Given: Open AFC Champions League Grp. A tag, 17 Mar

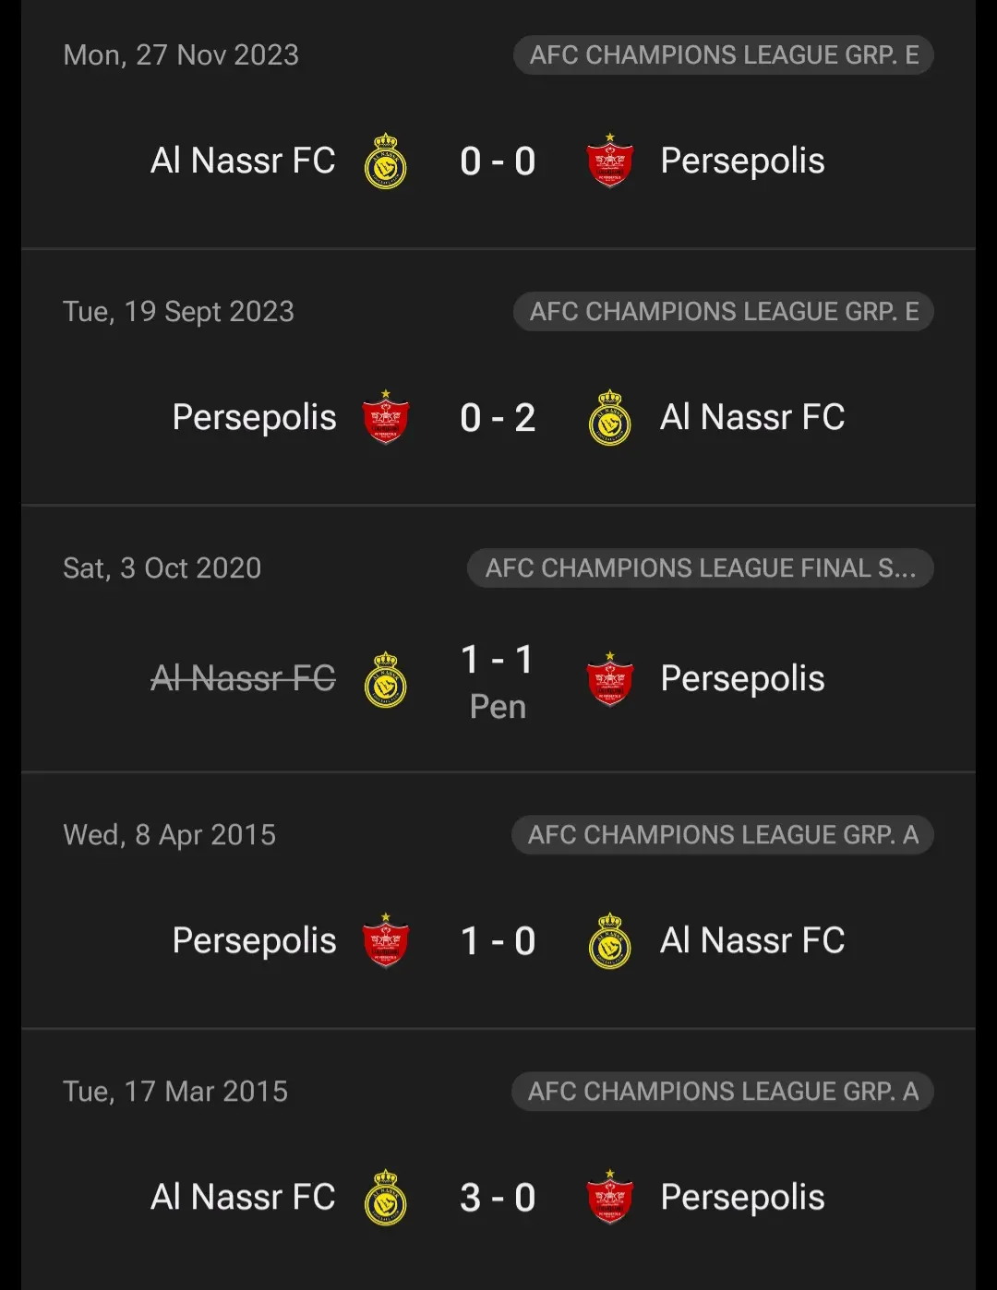Looking at the screenshot, I should point(723,1092).
